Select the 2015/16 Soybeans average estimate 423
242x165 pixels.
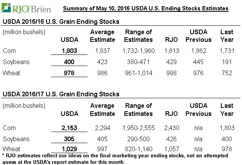pyautogui.click(x=103, y=62)
